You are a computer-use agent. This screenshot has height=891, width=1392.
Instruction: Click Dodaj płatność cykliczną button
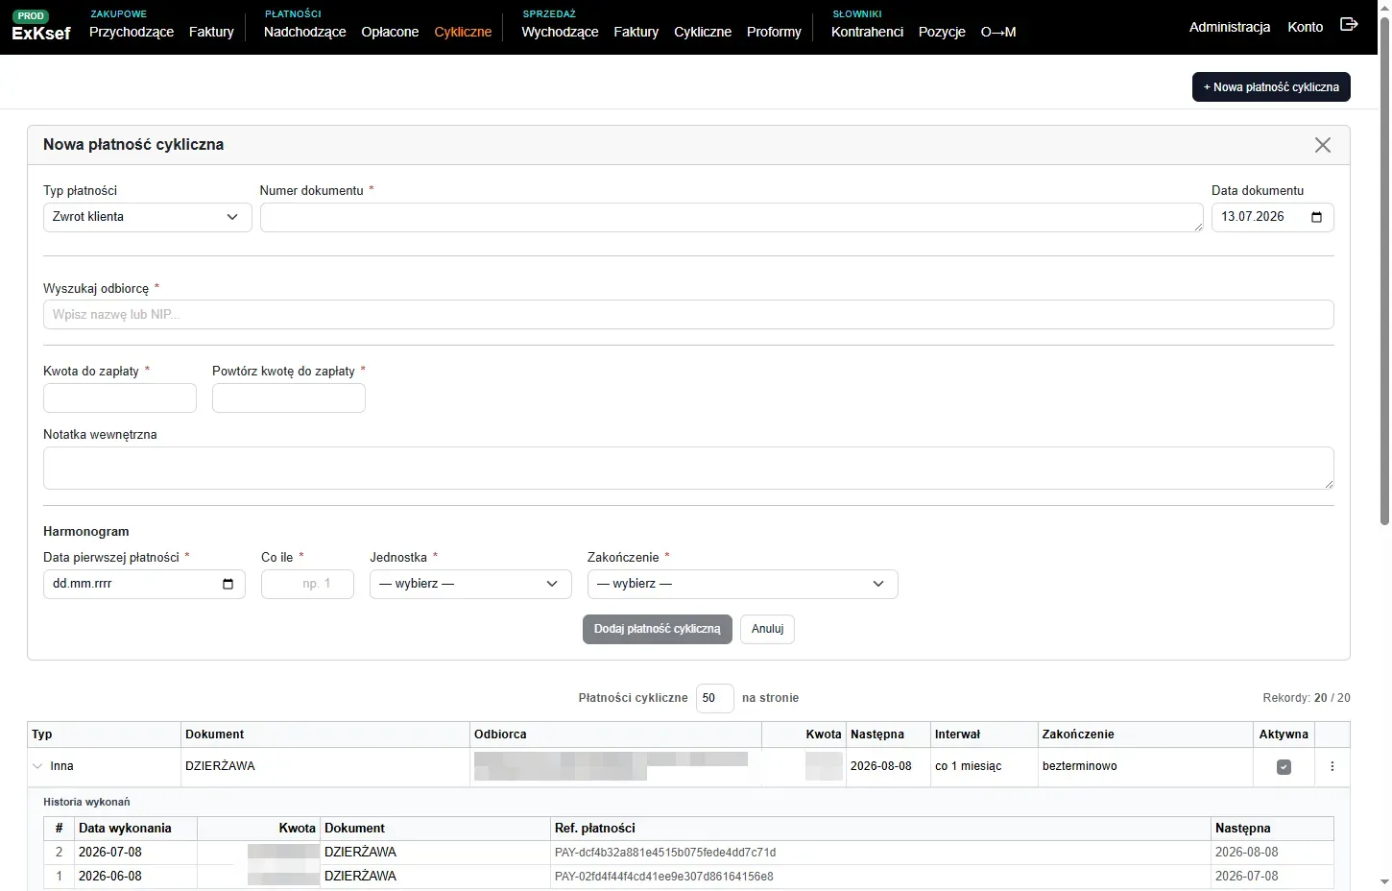658,629
